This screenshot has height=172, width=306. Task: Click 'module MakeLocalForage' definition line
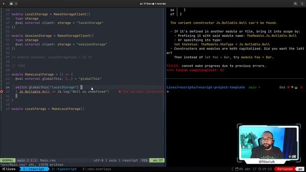[x=42, y=75]
